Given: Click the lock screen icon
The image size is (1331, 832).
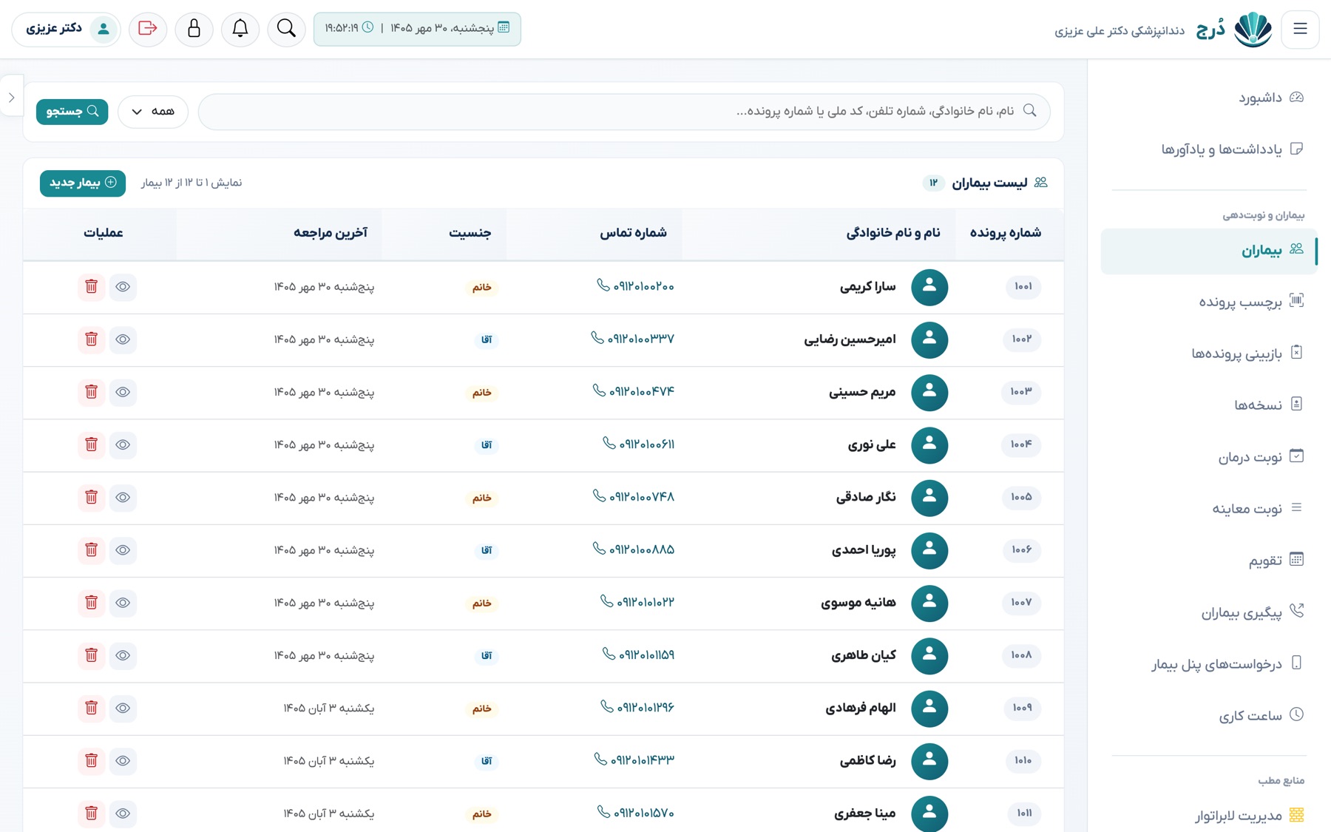Looking at the screenshot, I should tap(194, 29).
